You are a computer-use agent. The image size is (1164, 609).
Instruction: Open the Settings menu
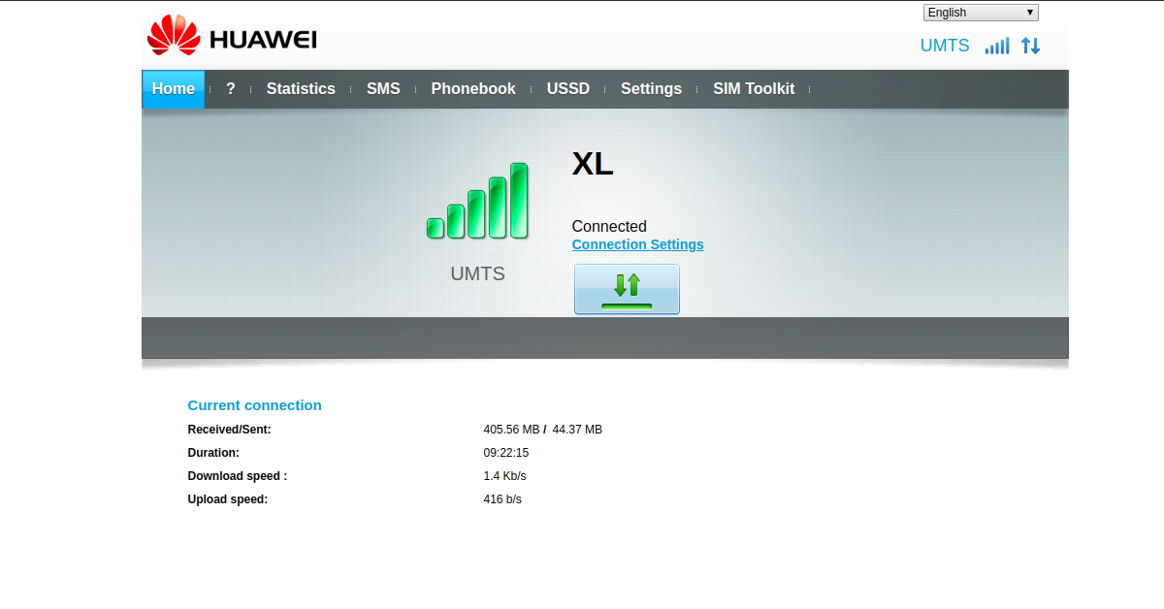coord(651,88)
